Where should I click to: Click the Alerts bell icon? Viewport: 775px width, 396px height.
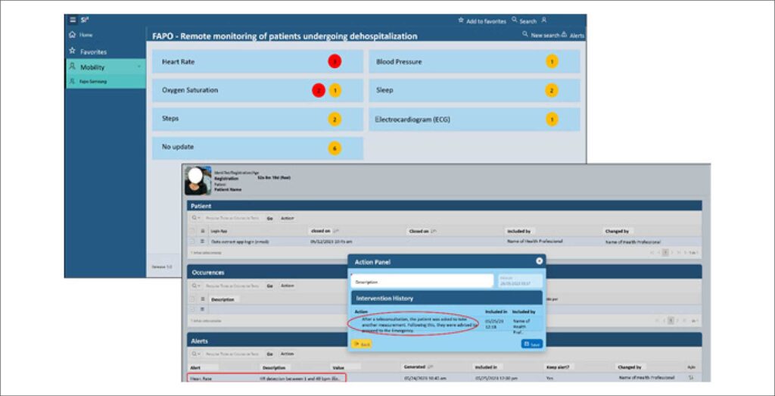[x=565, y=35]
